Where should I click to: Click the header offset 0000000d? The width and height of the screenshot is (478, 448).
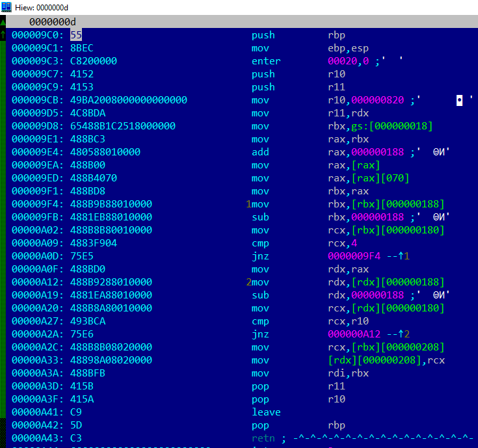point(53,22)
